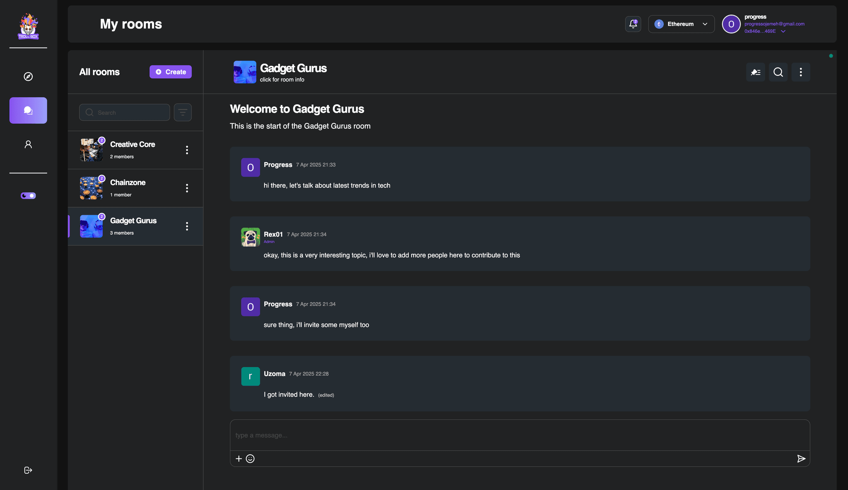Screen dimensions: 848x490
Task: Open Chainzone's three-dot options menu
Action: tap(187, 188)
